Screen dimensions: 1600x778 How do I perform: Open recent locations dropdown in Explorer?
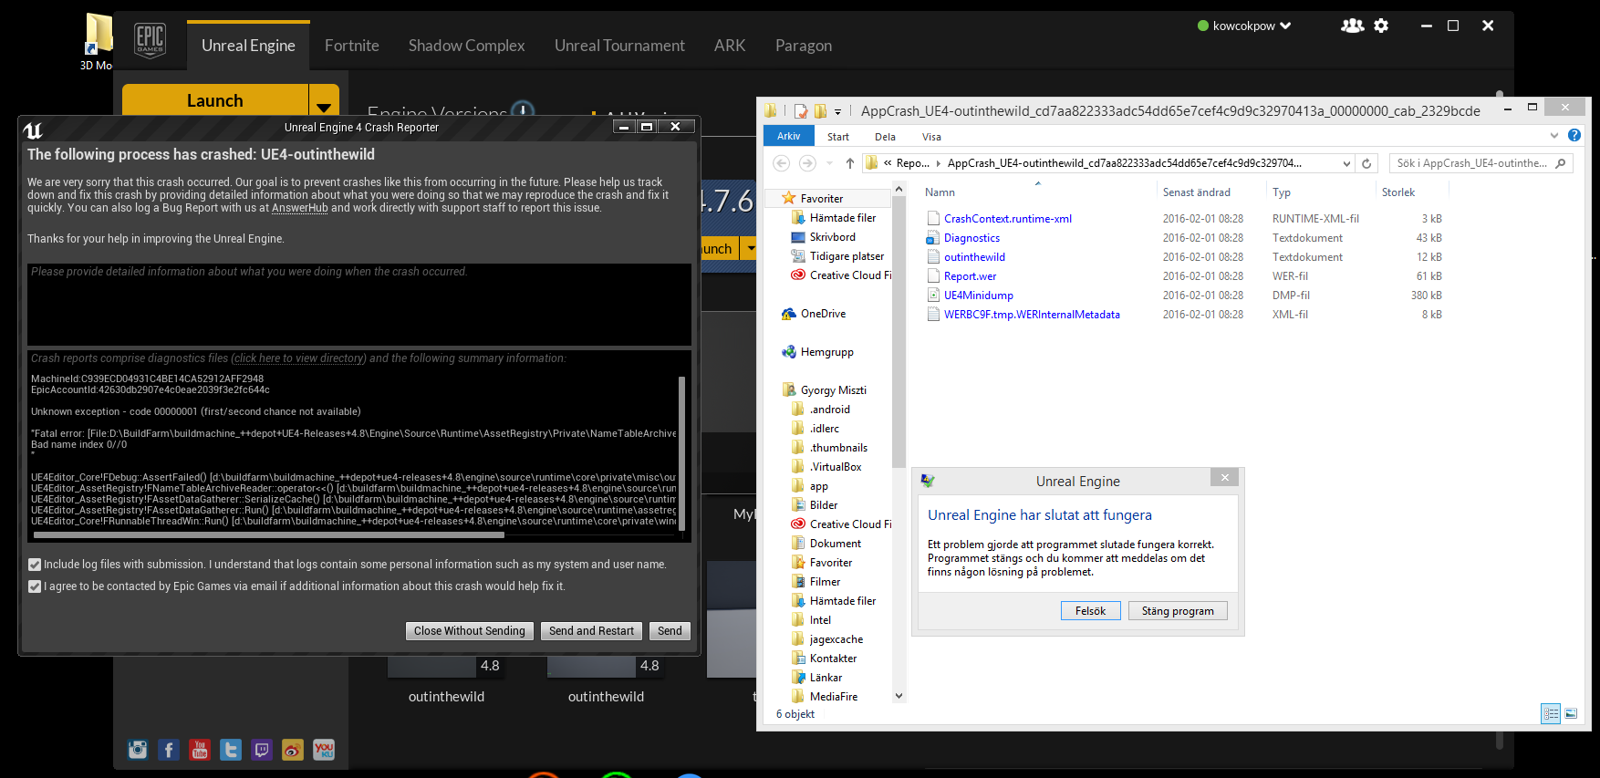point(829,163)
